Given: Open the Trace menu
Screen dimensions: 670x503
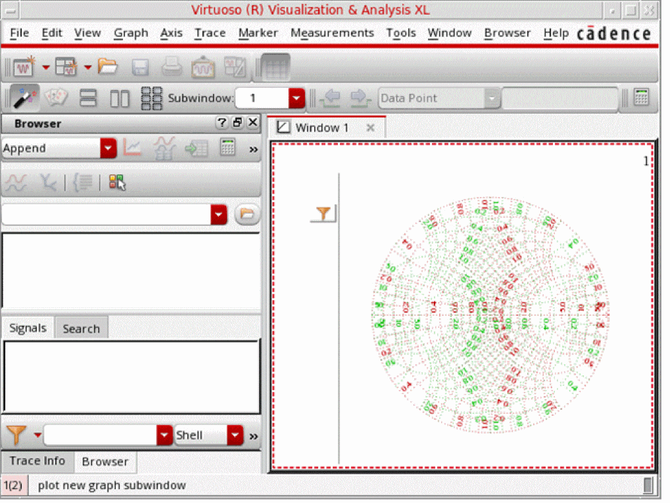Looking at the screenshot, I should click(x=210, y=33).
